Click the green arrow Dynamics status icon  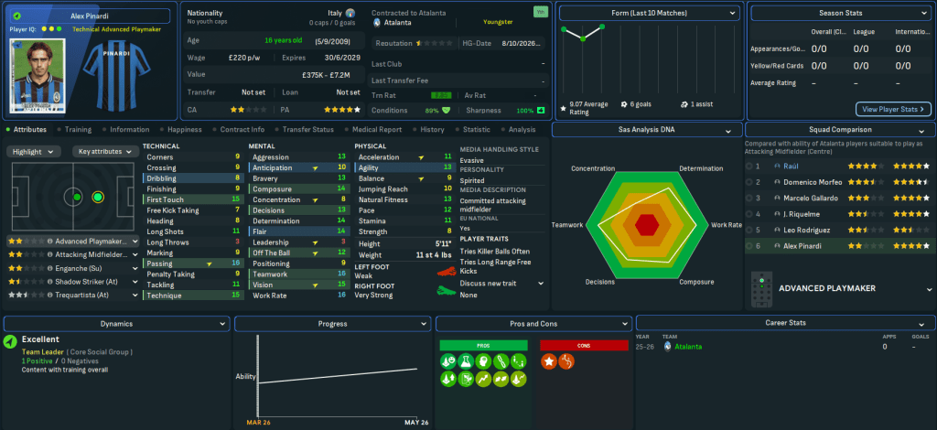point(10,341)
